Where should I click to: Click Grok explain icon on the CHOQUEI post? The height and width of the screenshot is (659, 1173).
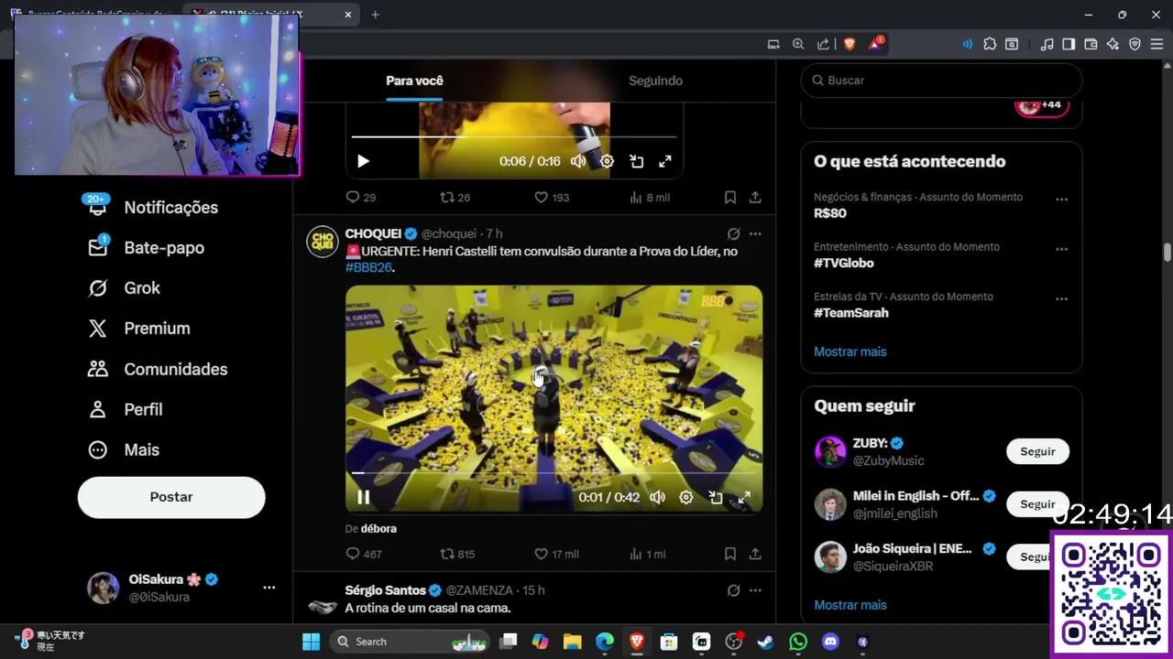click(x=733, y=233)
